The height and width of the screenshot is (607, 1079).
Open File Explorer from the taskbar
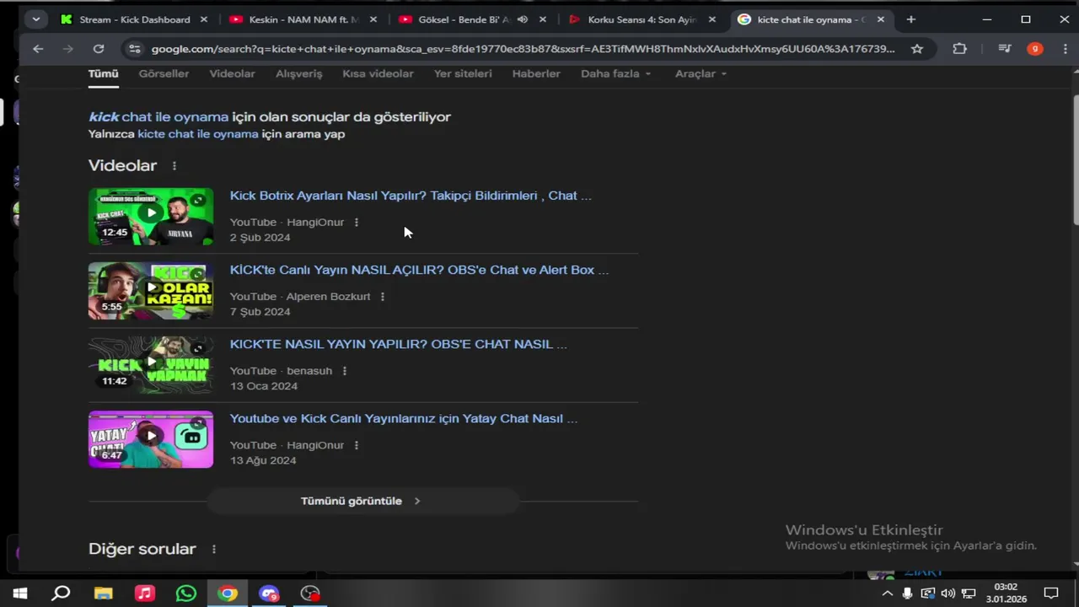(x=103, y=594)
